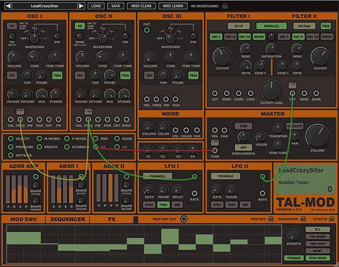Image resolution: width=339 pixels, height=267 pixels.
Task: Go to the next preset with right arrow
Action: tap(81, 6)
